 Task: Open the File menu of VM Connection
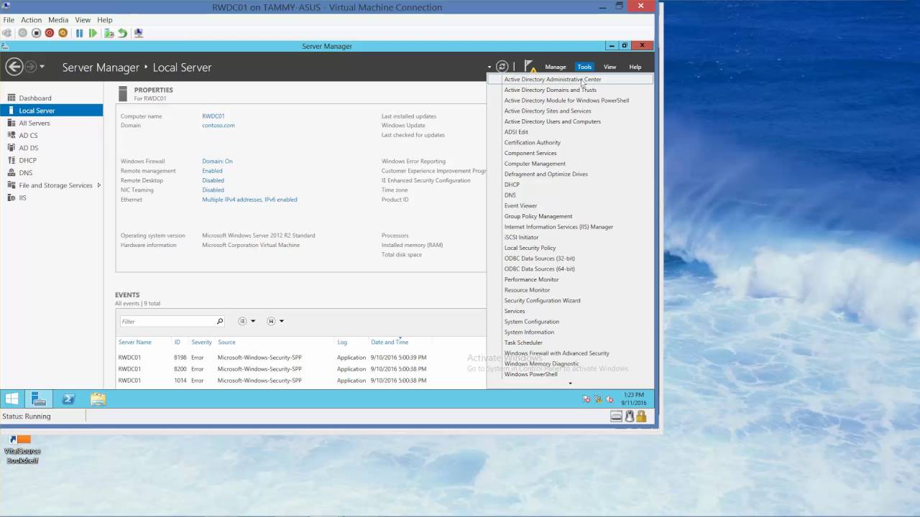(x=9, y=20)
